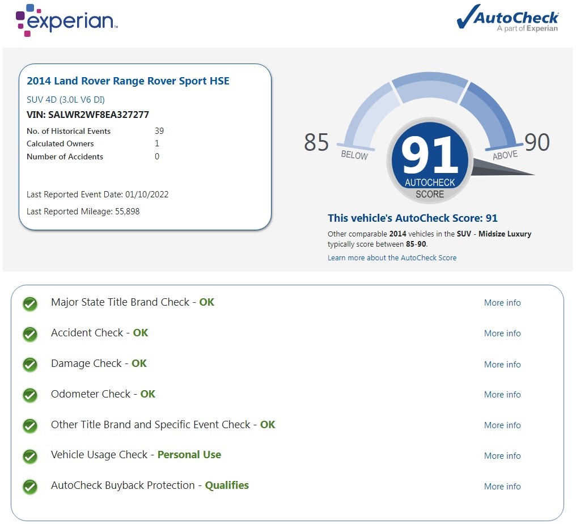Click the Number of Accidents row
The width and height of the screenshot is (576, 524).
(93, 157)
